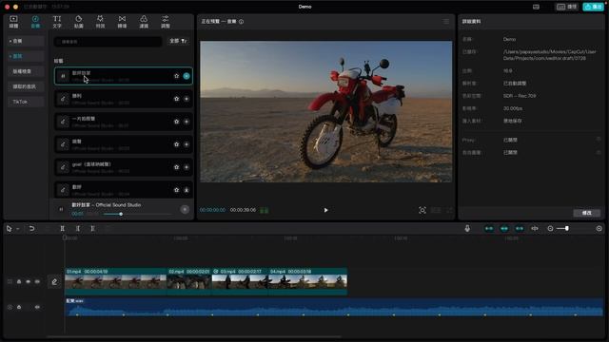Click the Export button at top right
The width and height of the screenshot is (609, 342).
[x=593, y=7]
